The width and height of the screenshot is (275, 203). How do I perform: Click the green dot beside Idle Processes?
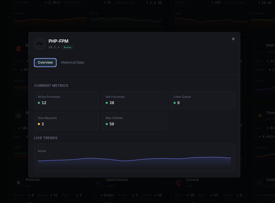(107, 103)
